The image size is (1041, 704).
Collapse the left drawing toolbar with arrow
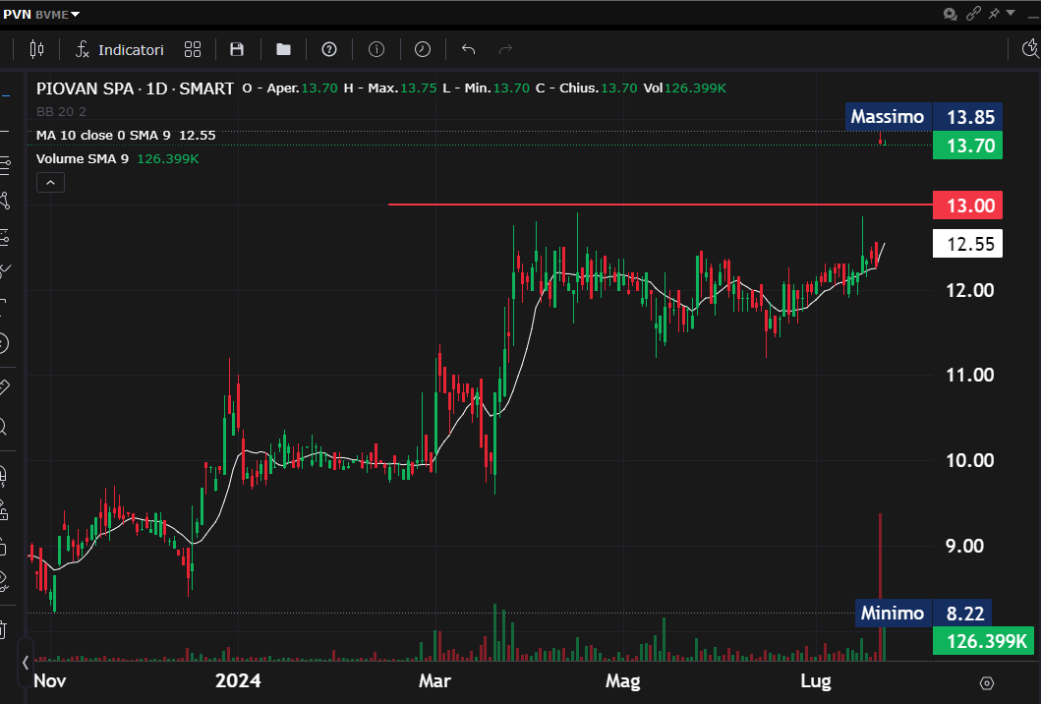point(26,662)
